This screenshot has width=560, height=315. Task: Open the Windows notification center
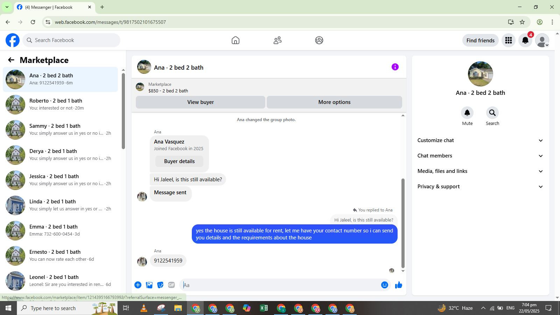548,308
